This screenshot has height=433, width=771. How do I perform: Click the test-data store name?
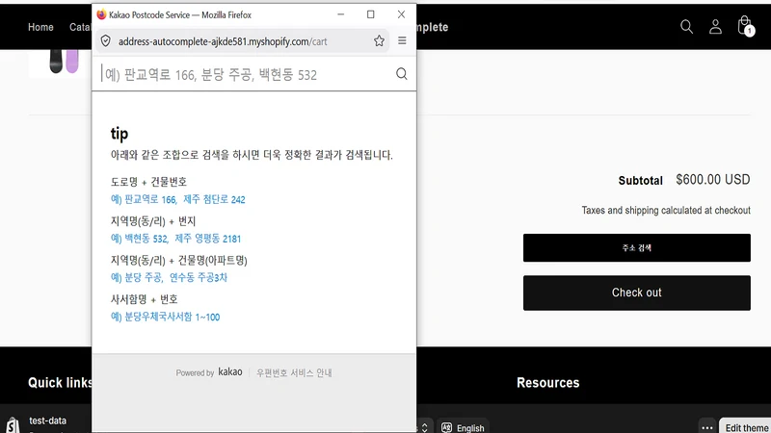47,420
